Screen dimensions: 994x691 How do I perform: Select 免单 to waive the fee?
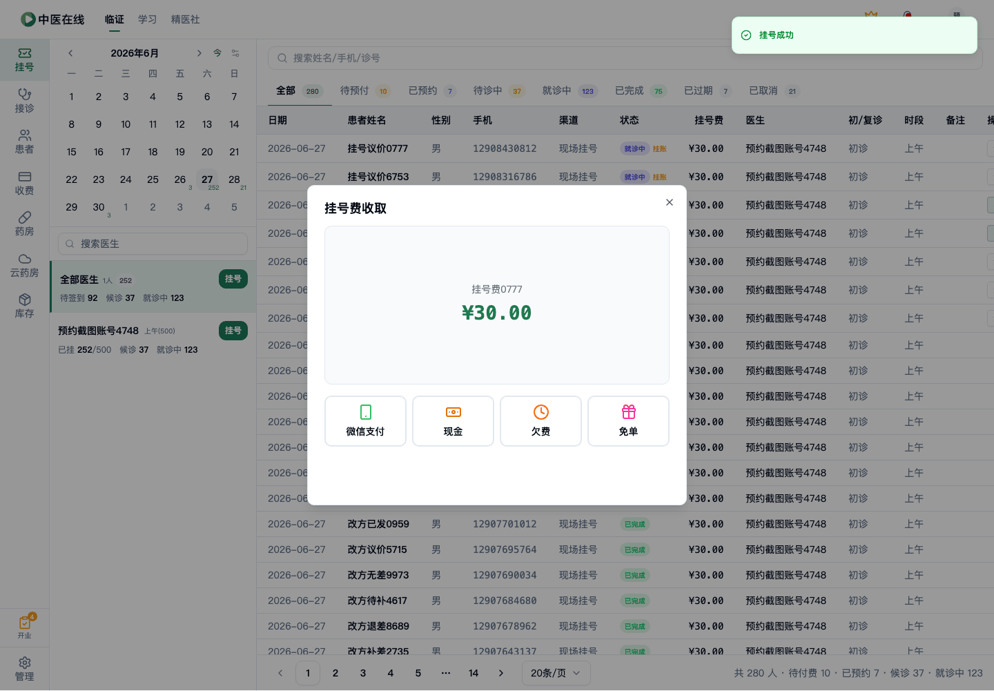(x=628, y=421)
